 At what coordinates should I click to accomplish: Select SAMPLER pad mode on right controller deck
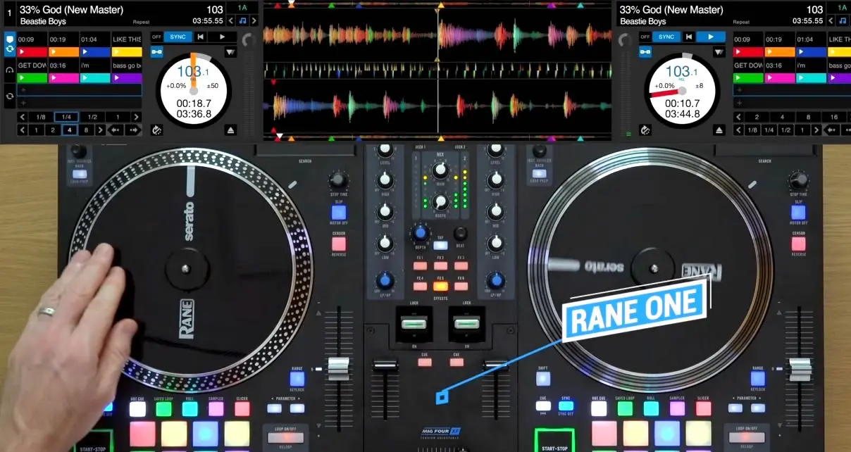click(x=677, y=408)
